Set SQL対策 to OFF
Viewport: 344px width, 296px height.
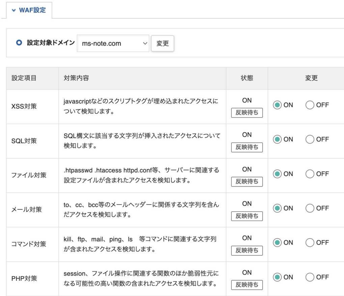pyautogui.click(x=310, y=139)
